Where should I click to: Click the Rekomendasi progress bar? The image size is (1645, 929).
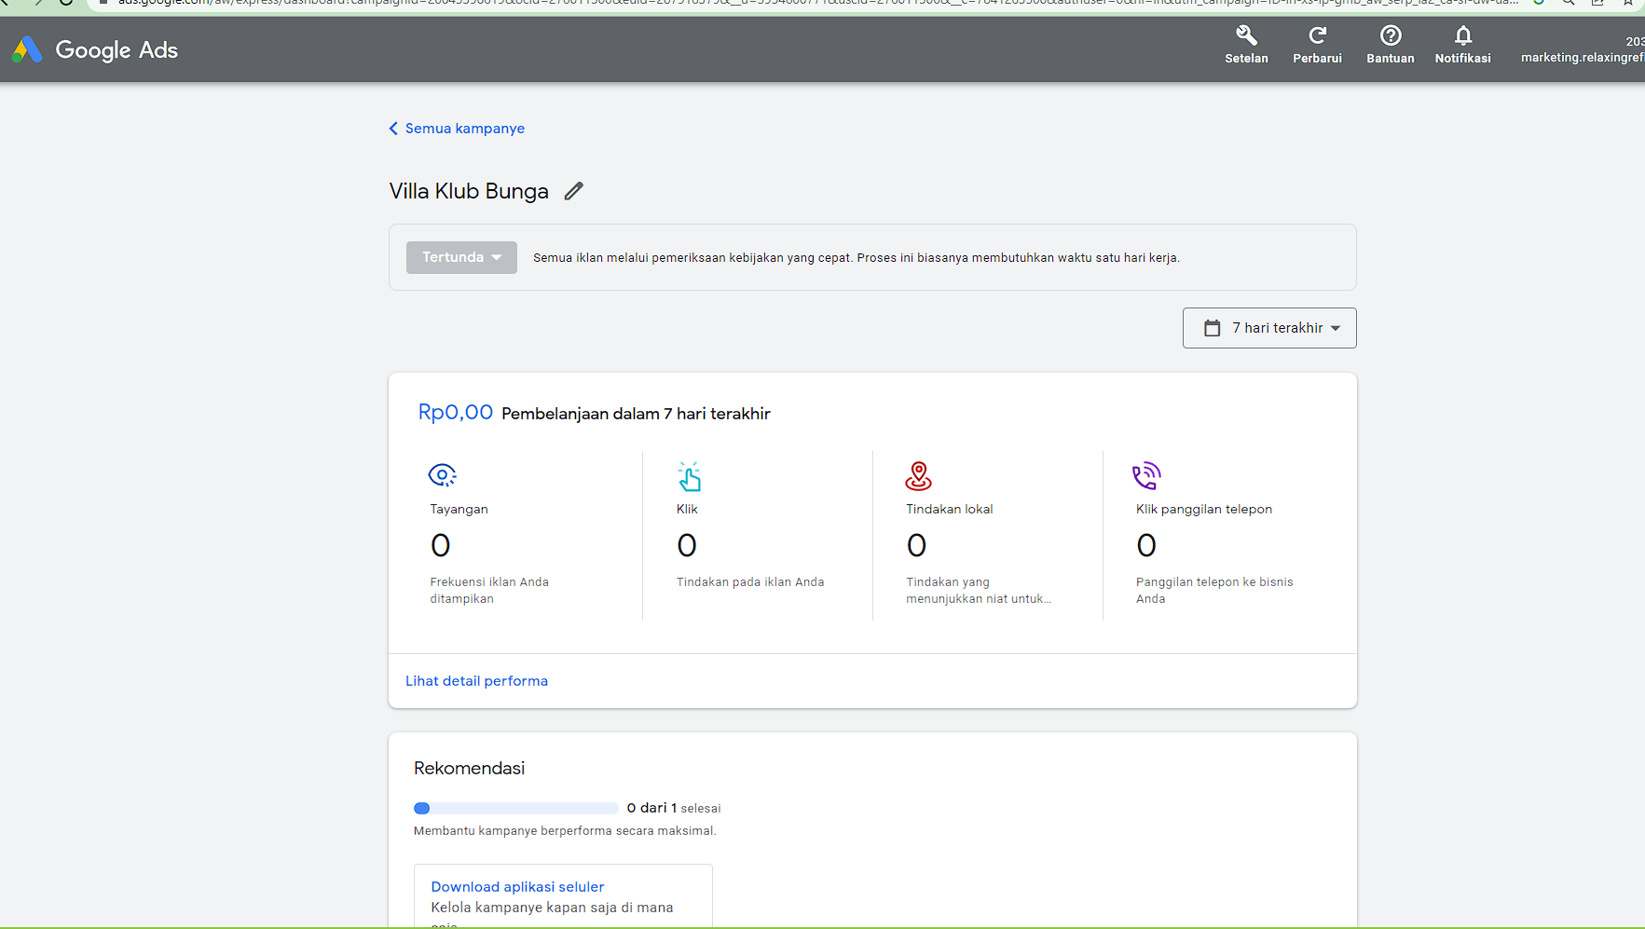tap(515, 808)
